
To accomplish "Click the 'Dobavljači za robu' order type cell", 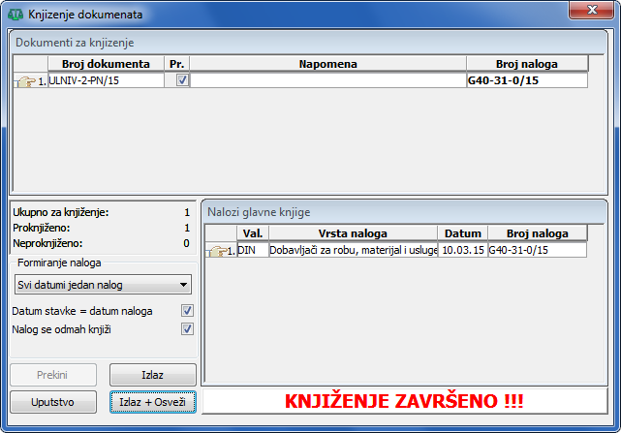I will click(353, 250).
